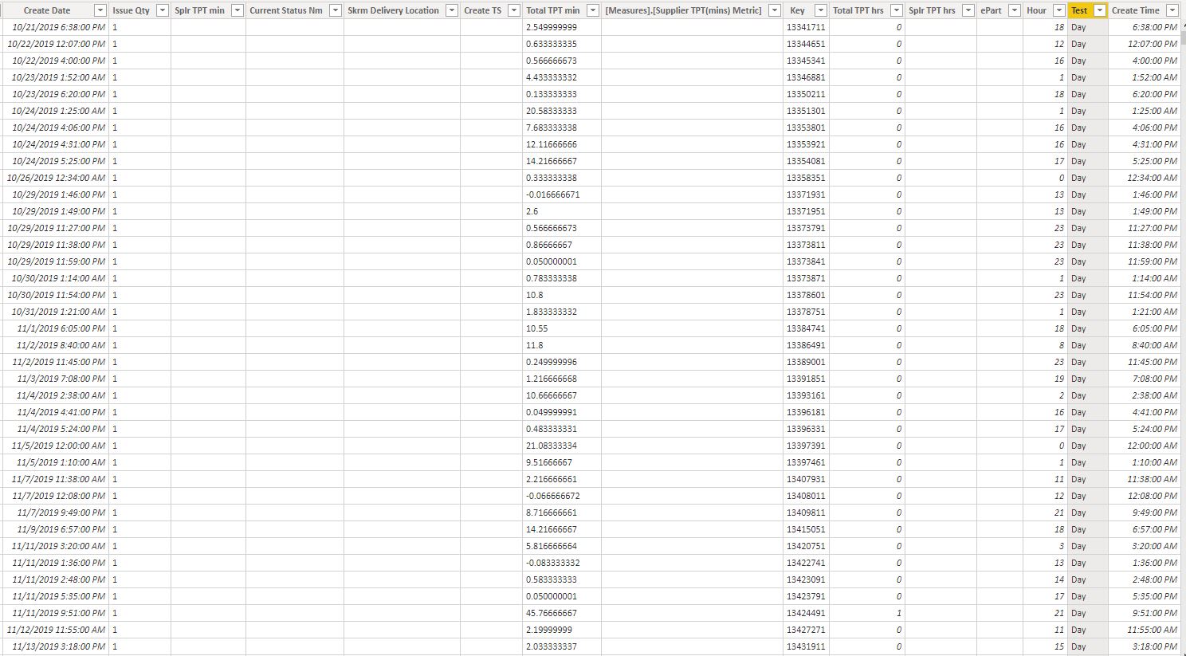Select the Create Time cell 8:40:00 AM
The width and height of the screenshot is (1186, 656).
(1154, 345)
